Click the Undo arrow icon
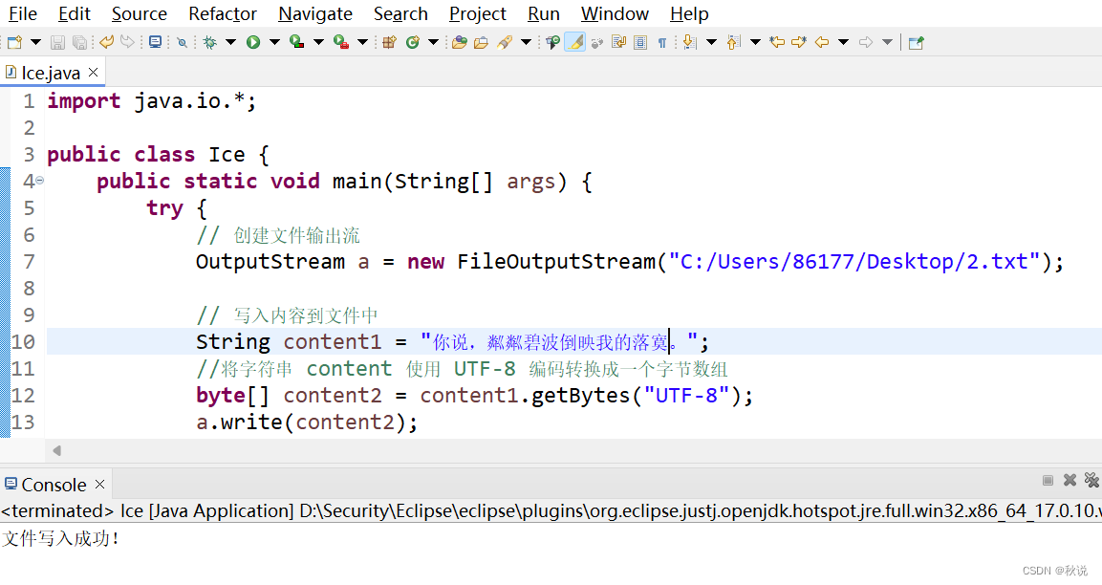 [x=106, y=42]
